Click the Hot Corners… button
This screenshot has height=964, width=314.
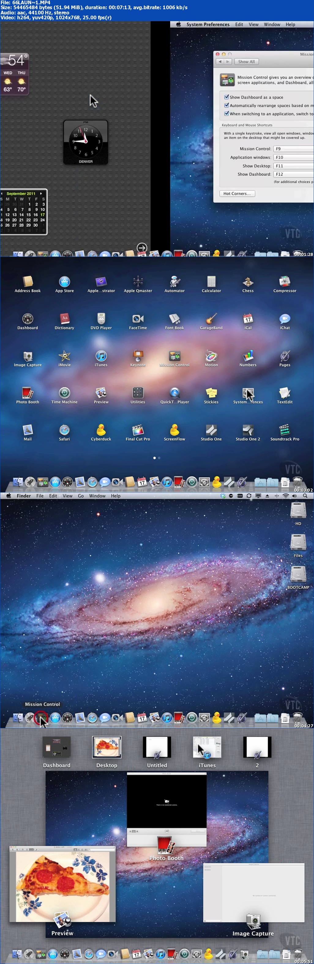pos(237,193)
